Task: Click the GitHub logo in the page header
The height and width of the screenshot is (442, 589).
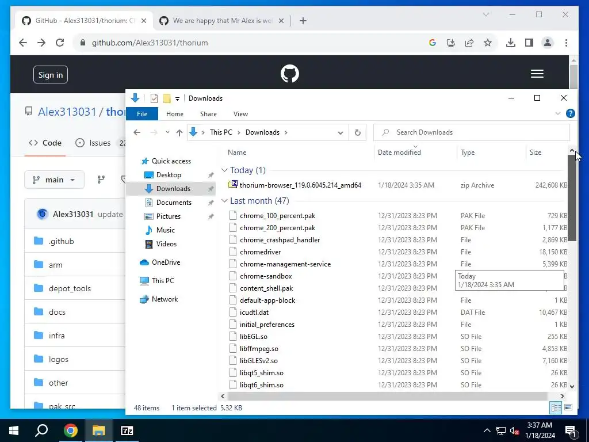Action: click(290, 74)
